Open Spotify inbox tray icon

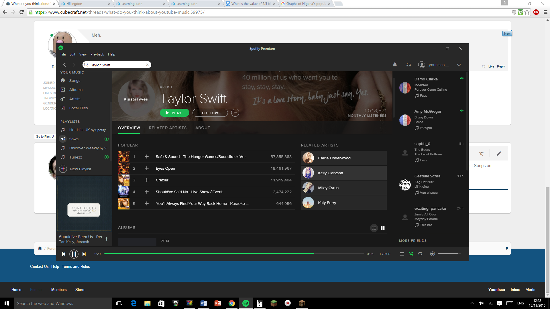408,65
